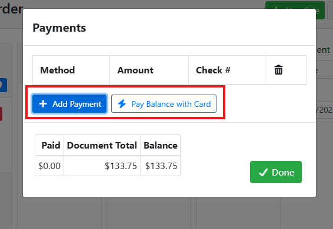Screen dimensions: 333x229
Task: Click the Paid value $0.00
Action: (x=49, y=166)
